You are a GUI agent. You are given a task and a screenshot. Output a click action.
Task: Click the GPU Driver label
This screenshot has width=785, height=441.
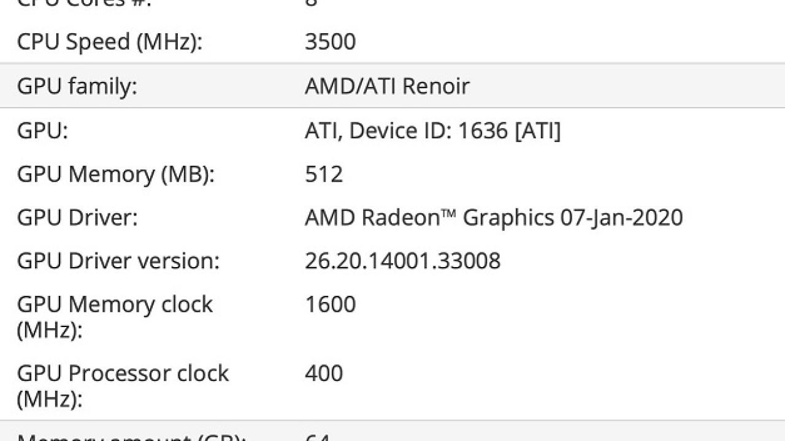click(x=77, y=218)
